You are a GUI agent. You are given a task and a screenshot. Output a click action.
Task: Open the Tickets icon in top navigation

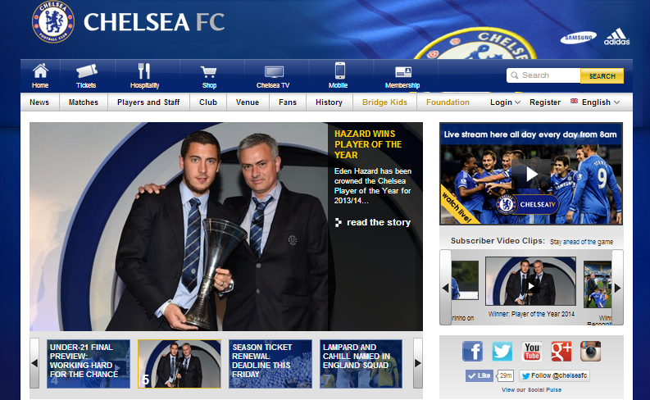[x=87, y=71]
